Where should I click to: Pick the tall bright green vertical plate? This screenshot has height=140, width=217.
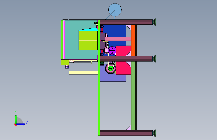coord(99,77)
